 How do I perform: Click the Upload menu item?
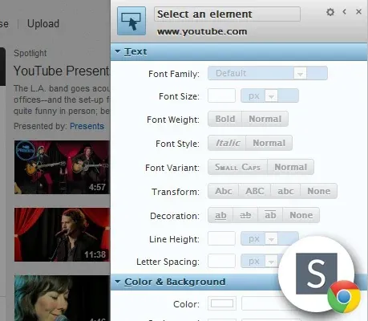pyautogui.click(x=43, y=23)
